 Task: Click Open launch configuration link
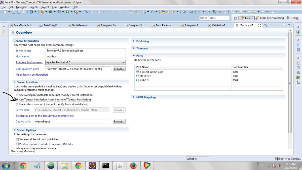point(32,75)
